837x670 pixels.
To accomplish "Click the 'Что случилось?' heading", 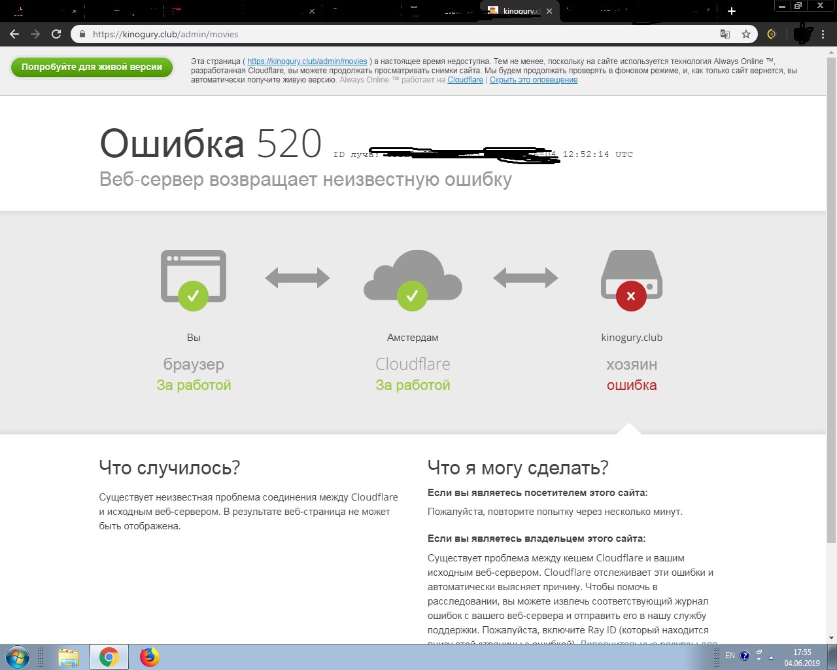I will click(169, 468).
